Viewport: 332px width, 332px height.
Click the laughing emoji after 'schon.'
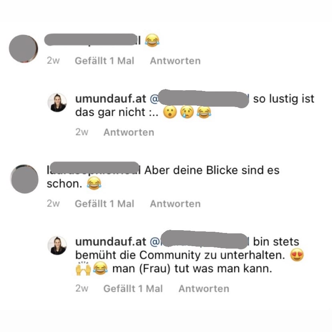[x=94, y=184]
